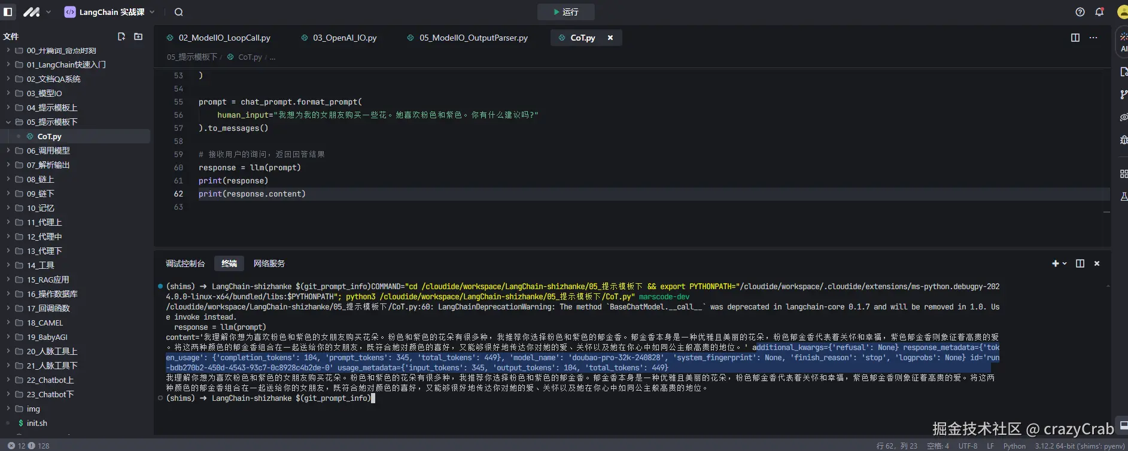Click the 运行 run button

(565, 12)
